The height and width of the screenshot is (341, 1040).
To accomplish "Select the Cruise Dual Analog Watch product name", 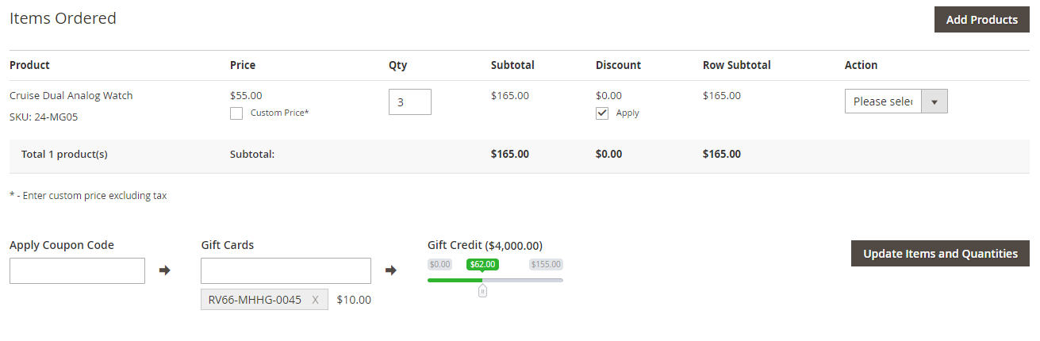I will [x=71, y=96].
